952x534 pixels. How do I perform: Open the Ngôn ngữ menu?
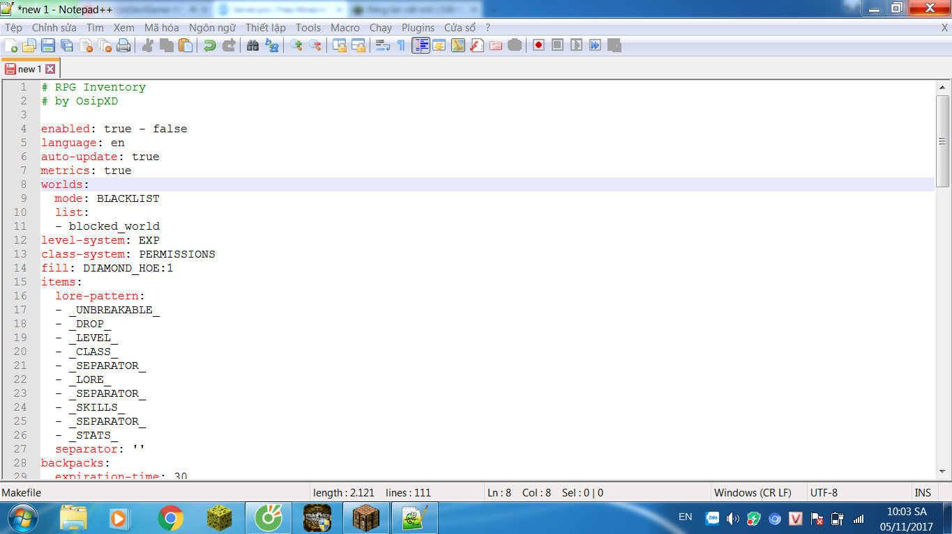tap(212, 28)
